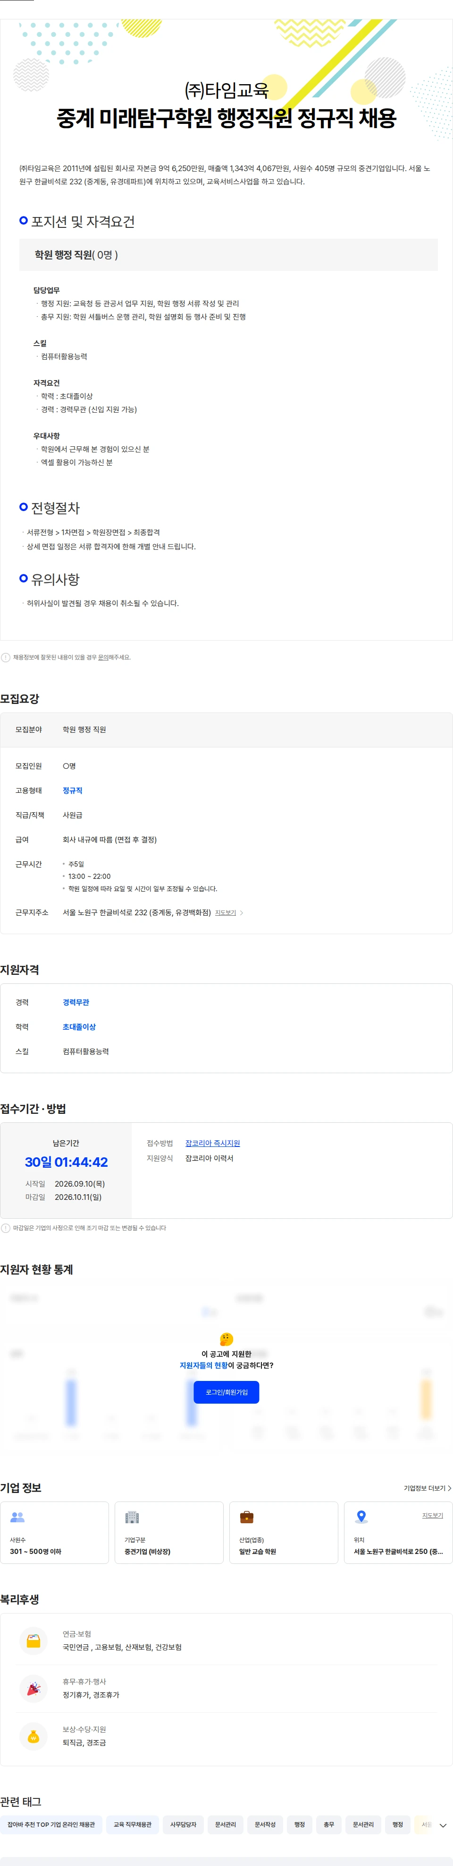This screenshot has width=453, height=1866.
Task: Click the 기업구분 building icon
Action: pos(132,1517)
